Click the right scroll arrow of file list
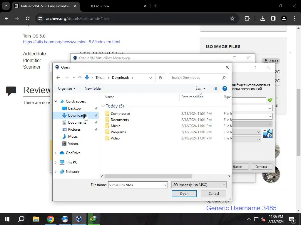 (229, 176)
